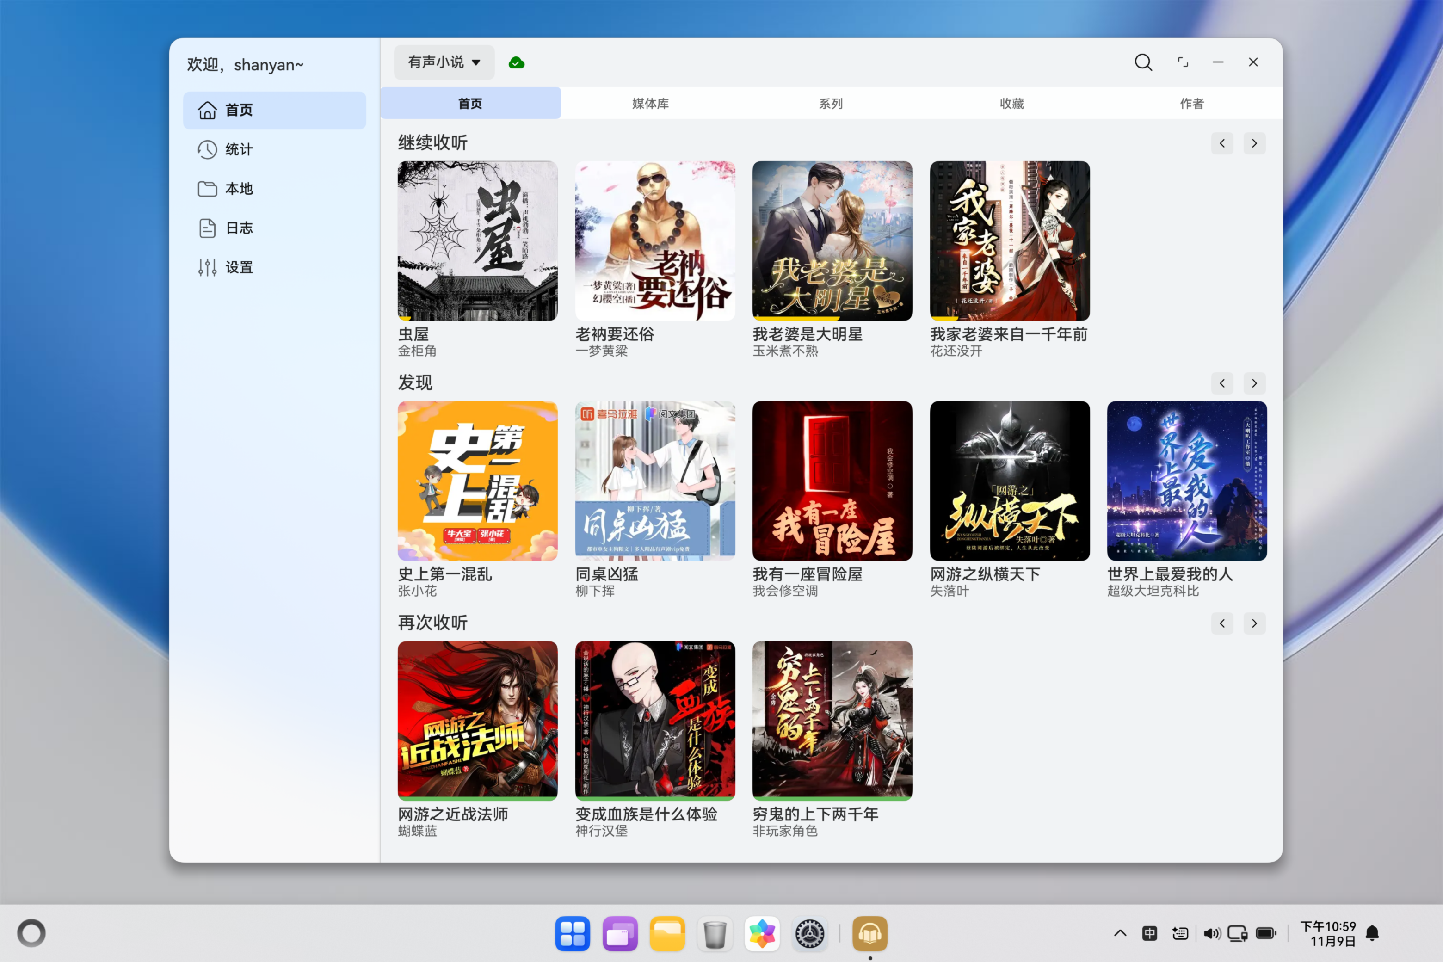Image resolution: width=1443 pixels, height=962 pixels.
Task: Open the 穷鬼的上下两千年 book cover
Action: [832, 721]
